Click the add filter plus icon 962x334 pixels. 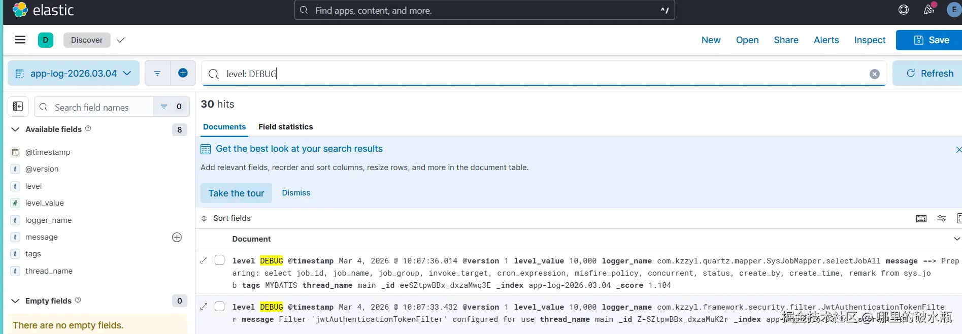coord(183,73)
